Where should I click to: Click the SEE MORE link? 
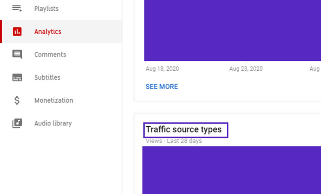162,87
